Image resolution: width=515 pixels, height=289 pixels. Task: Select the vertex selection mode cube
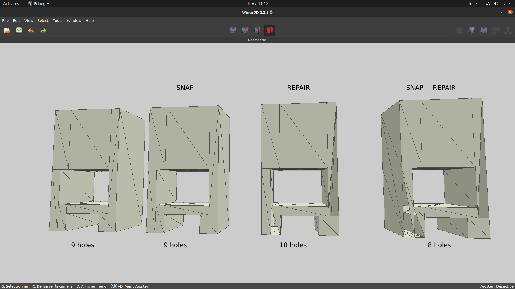click(233, 30)
